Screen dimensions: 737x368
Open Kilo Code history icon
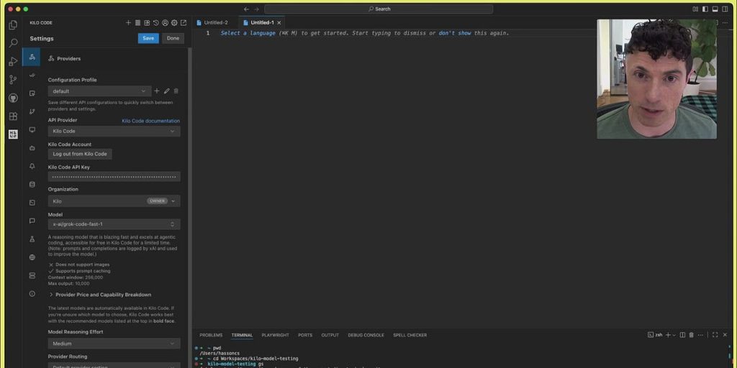tap(156, 23)
